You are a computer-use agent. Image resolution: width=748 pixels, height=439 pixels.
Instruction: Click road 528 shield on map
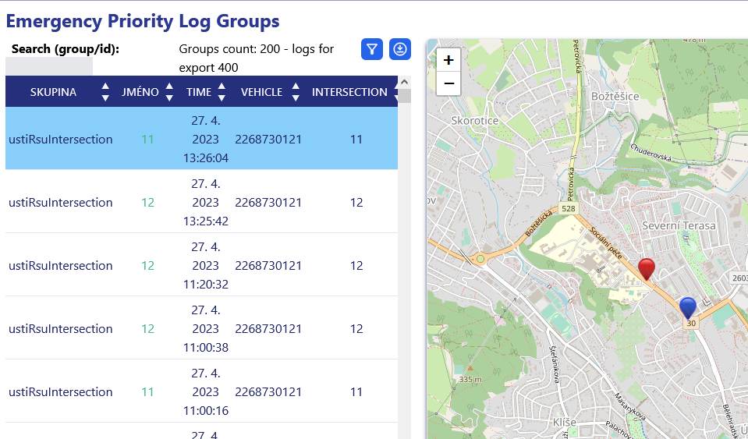pyautogui.click(x=568, y=208)
